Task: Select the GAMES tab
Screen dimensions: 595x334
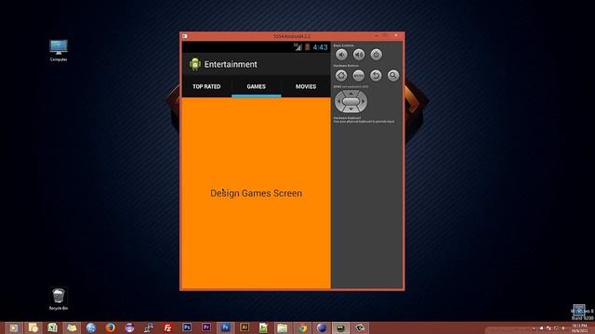Action: pyautogui.click(x=257, y=86)
